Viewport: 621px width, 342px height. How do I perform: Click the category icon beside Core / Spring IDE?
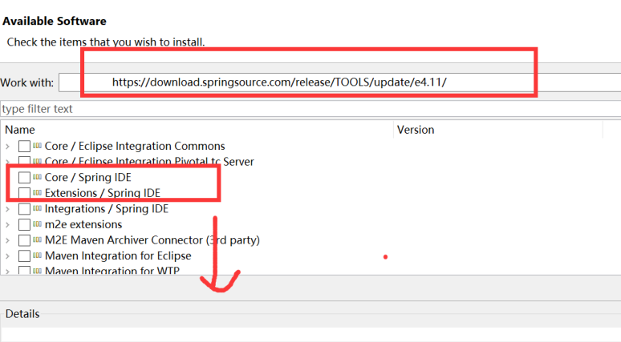pos(38,177)
